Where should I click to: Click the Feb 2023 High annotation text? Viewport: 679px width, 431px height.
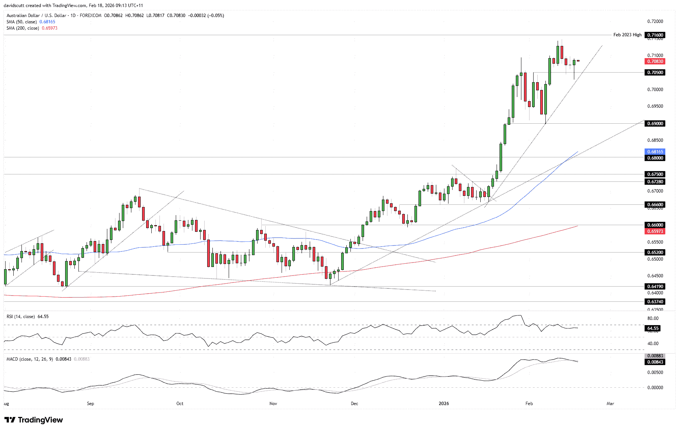coord(627,35)
